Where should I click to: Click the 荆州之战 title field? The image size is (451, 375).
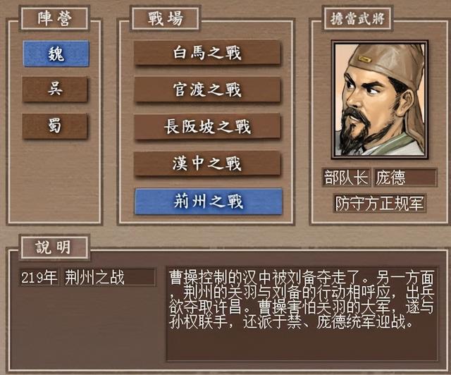(x=109, y=278)
